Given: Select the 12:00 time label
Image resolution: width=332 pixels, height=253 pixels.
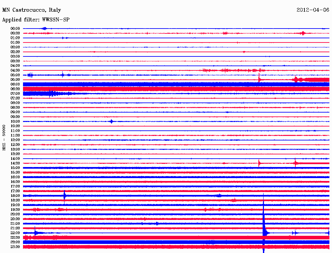Looking at the screenshot, I should click(15, 140).
